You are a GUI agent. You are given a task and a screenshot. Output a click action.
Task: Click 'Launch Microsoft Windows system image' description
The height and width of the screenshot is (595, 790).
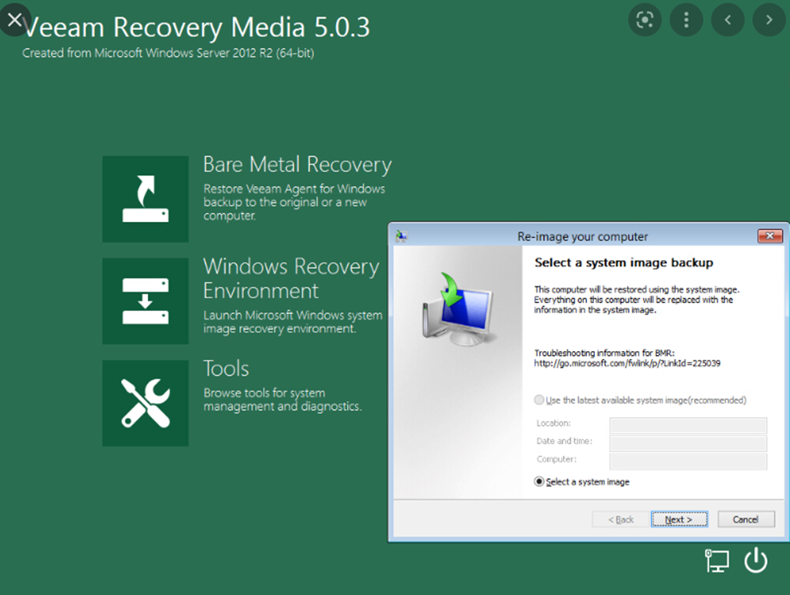[x=293, y=322]
